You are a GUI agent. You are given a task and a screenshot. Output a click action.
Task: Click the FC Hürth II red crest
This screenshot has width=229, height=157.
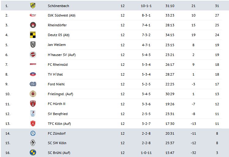(x=33, y=104)
